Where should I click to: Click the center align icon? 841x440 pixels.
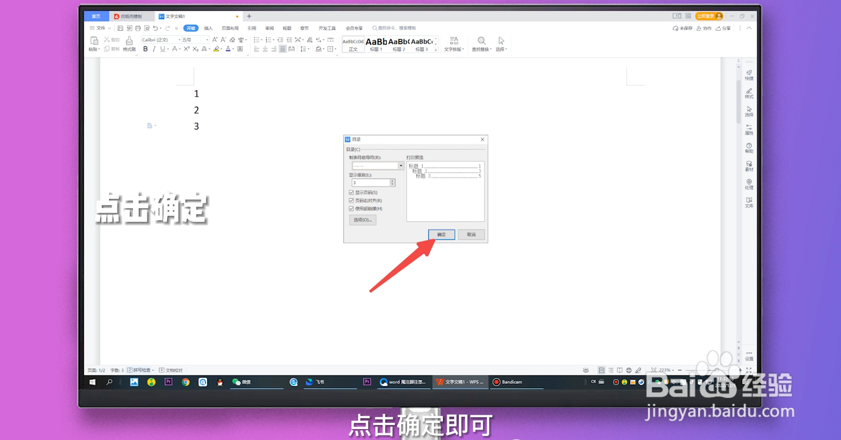(x=265, y=49)
